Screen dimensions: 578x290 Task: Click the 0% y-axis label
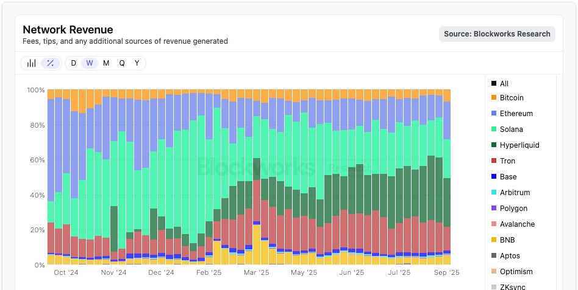[39, 264]
